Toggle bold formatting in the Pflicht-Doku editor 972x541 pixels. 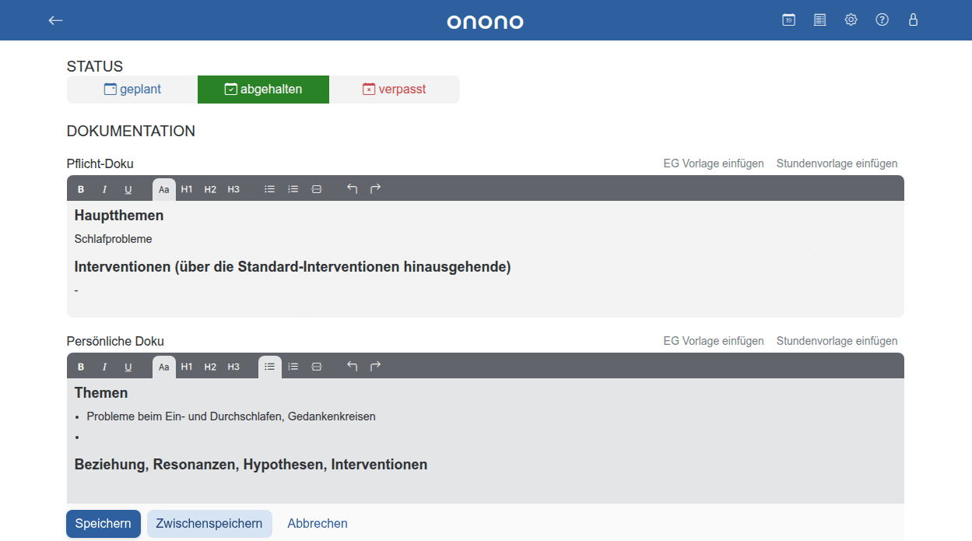click(x=81, y=188)
